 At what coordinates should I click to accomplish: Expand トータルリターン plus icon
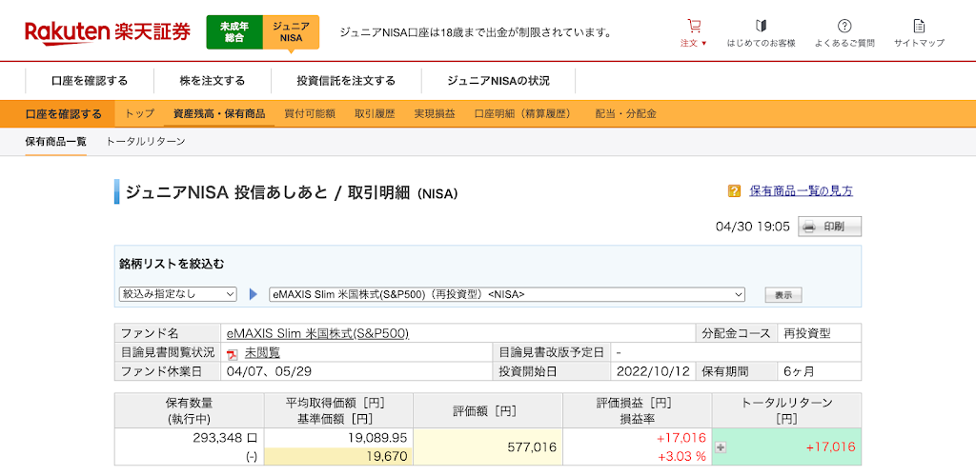[x=721, y=446]
